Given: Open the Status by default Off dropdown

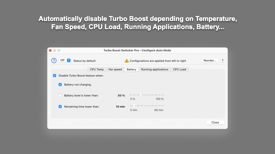Looking at the screenshot, I should click(x=65, y=60).
